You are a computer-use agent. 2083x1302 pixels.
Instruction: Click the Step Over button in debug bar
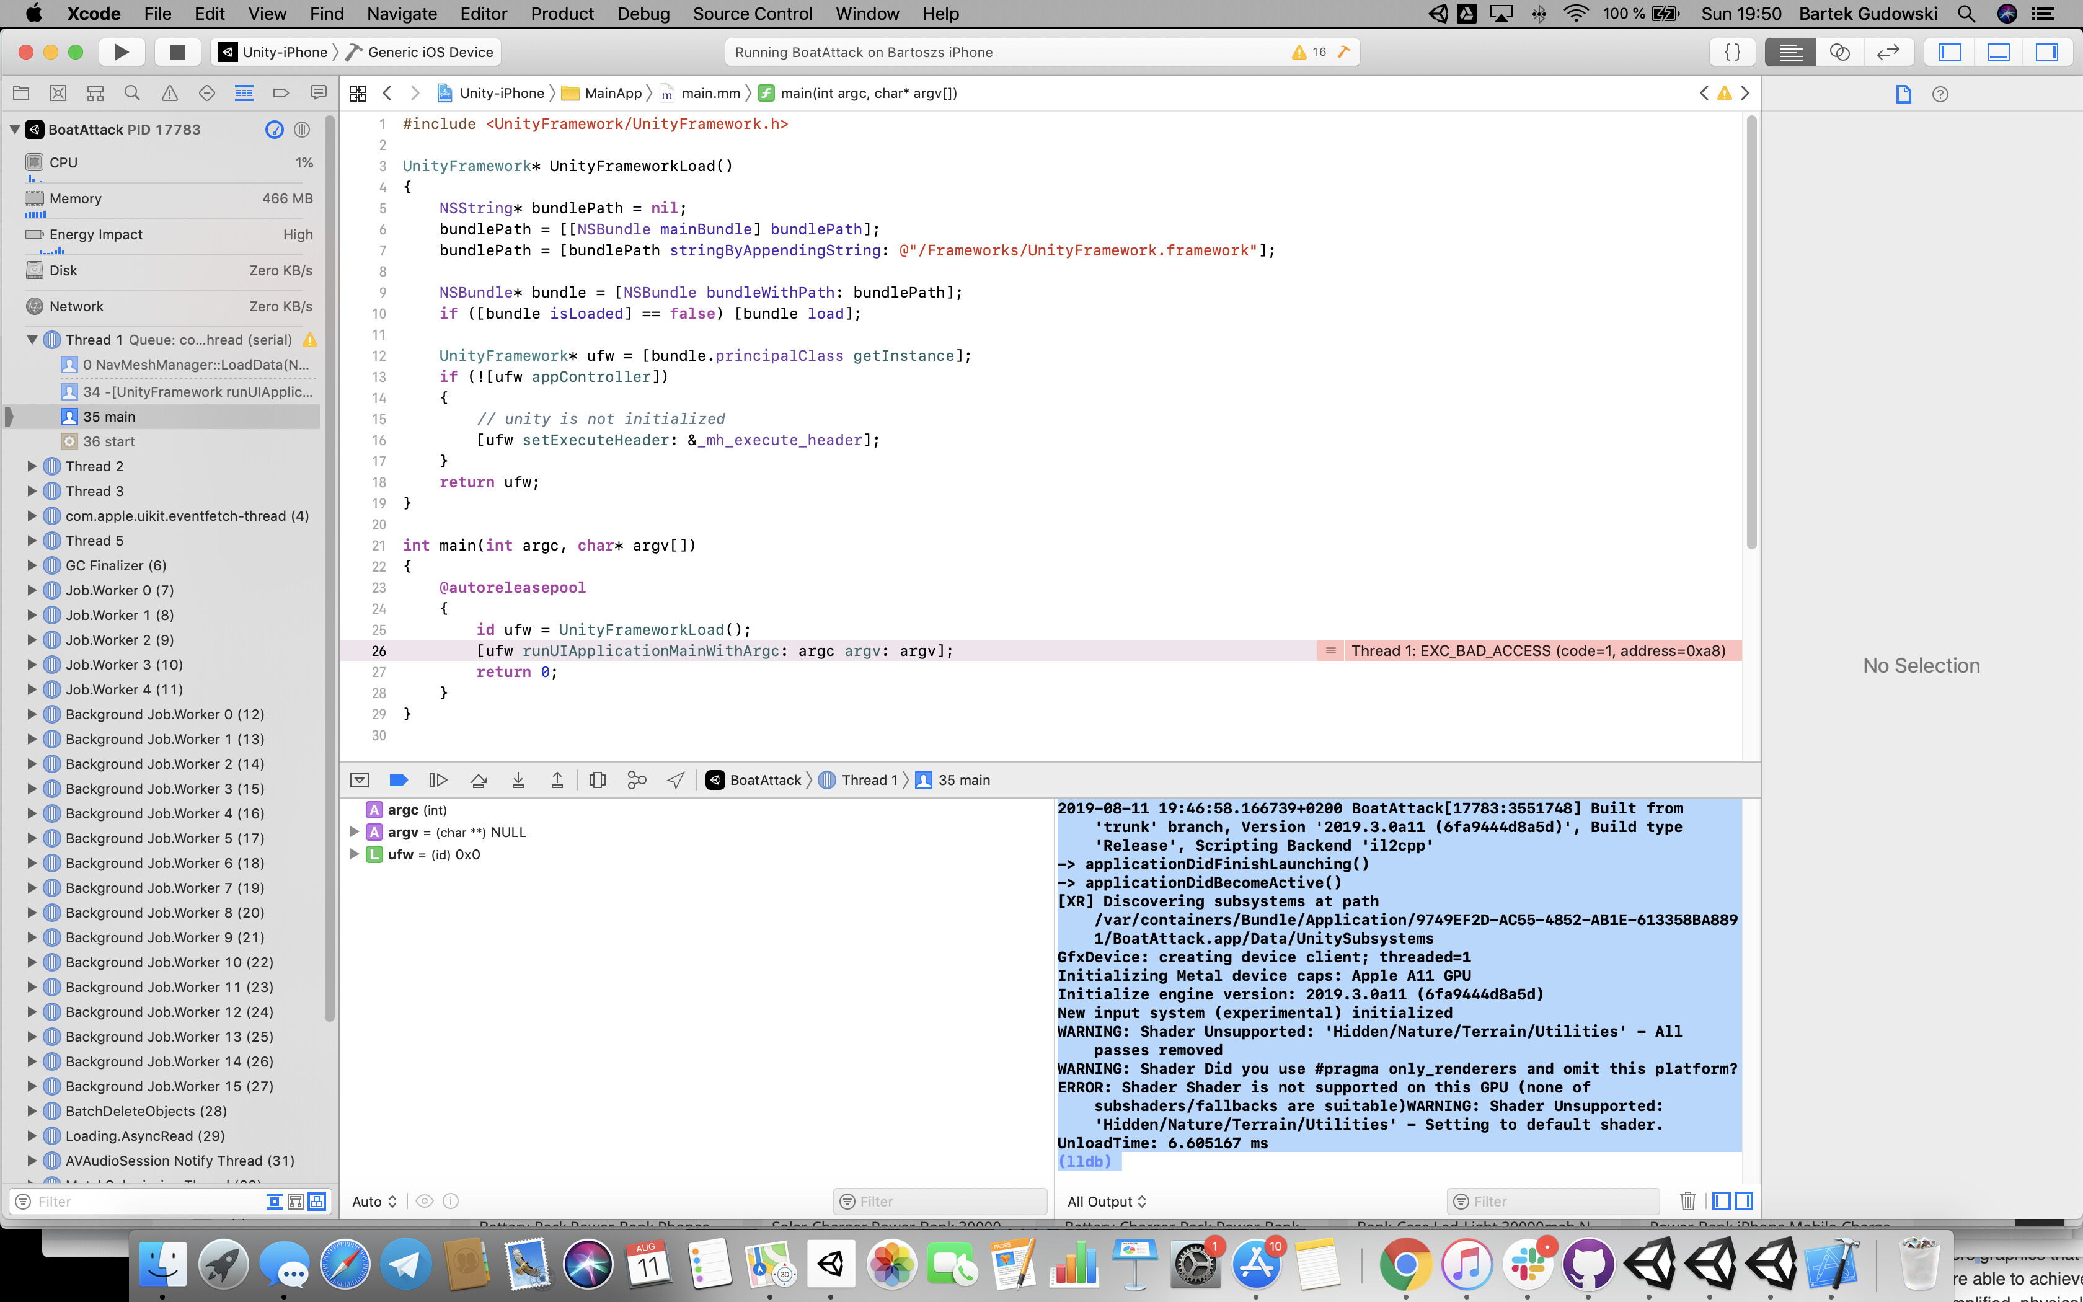pyautogui.click(x=479, y=779)
